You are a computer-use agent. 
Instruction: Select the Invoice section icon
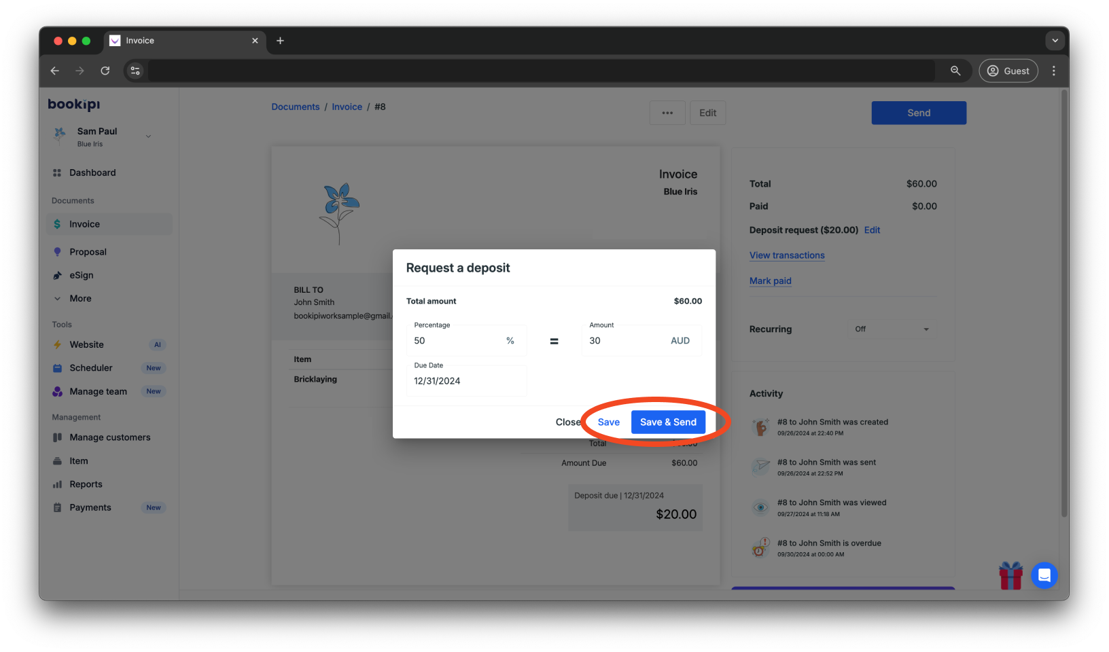tap(84, 224)
